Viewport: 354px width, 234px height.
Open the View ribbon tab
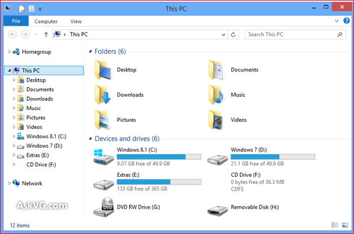pos(76,21)
